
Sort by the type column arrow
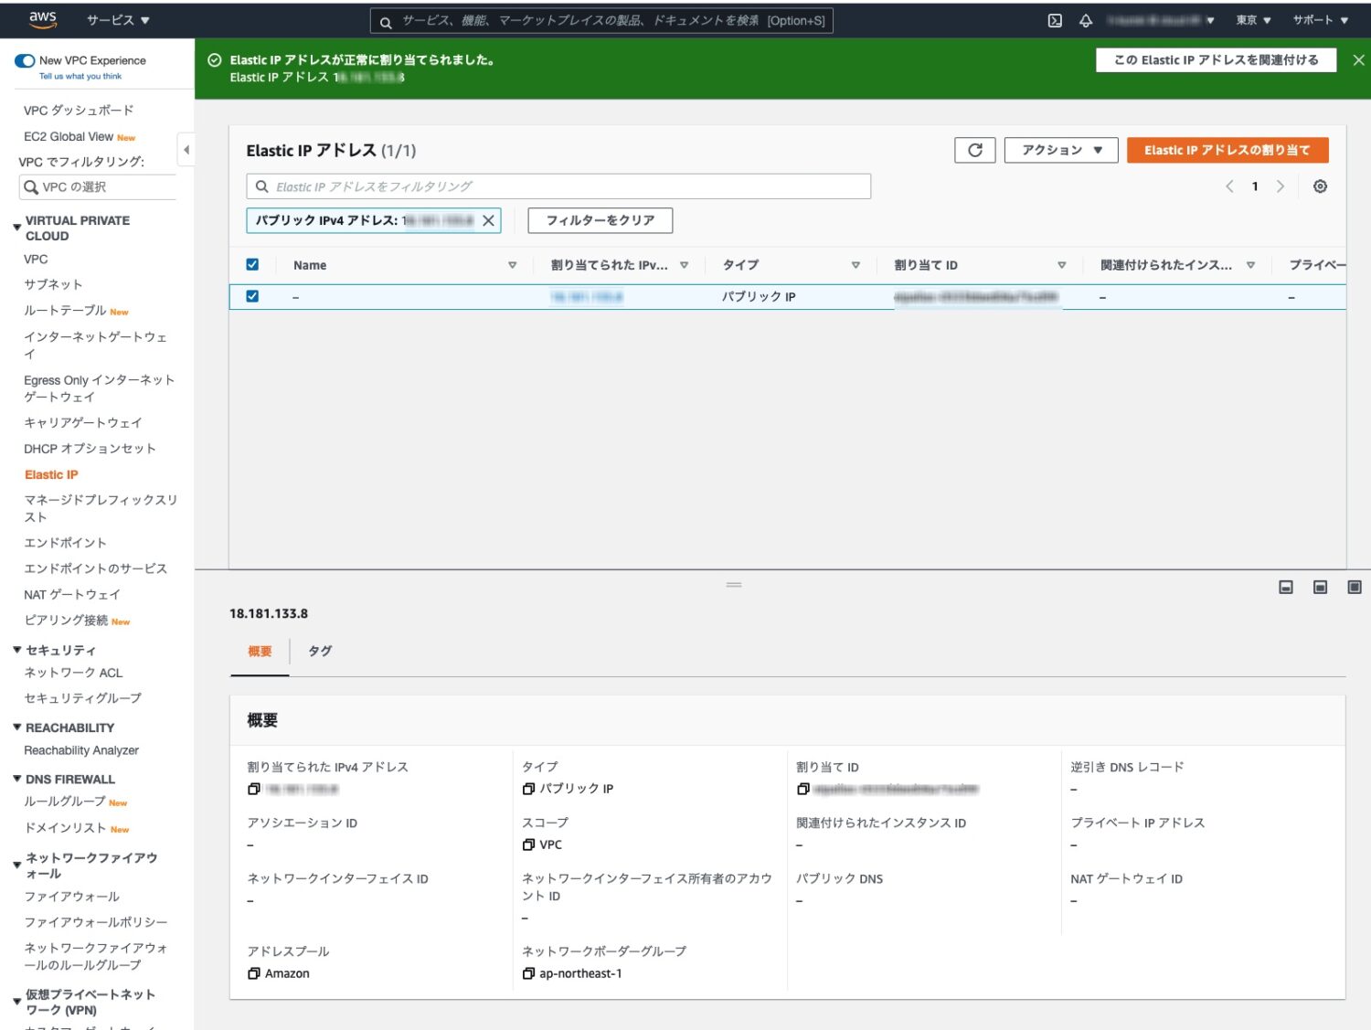pos(856,265)
